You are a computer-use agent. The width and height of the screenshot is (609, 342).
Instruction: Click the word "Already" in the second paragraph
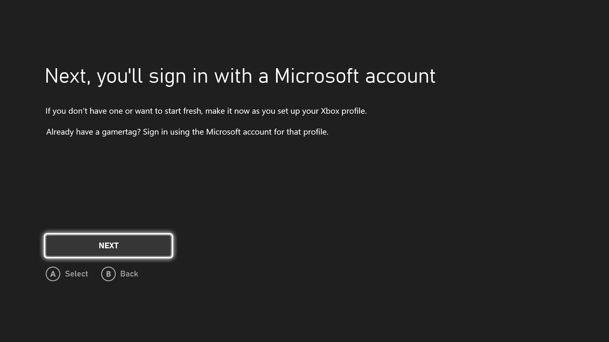(x=60, y=132)
